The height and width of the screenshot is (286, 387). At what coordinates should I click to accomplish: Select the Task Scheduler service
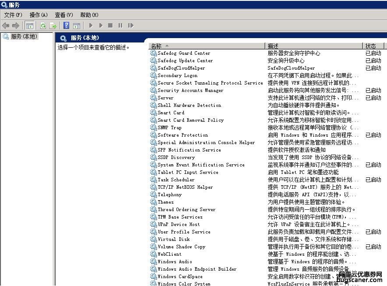[176, 180]
